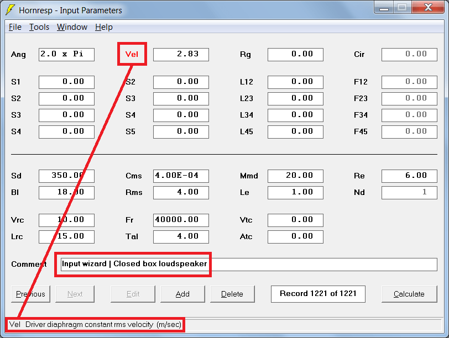Select the L12 input field
449x338 pixels.
295,82
